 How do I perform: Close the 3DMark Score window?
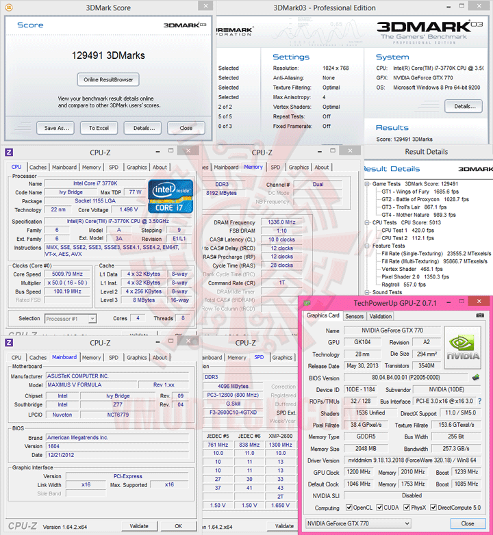tap(205, 5)
